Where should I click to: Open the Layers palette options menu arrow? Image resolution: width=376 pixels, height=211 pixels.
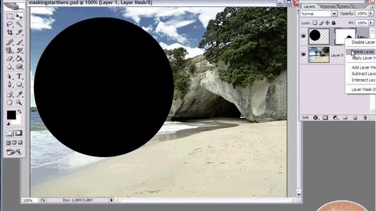click(372, 7)
